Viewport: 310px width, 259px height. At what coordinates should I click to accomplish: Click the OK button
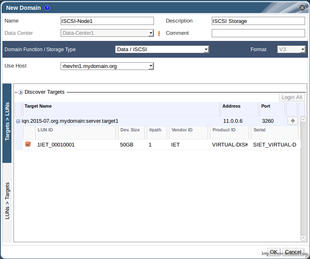[x=274, y=252]
